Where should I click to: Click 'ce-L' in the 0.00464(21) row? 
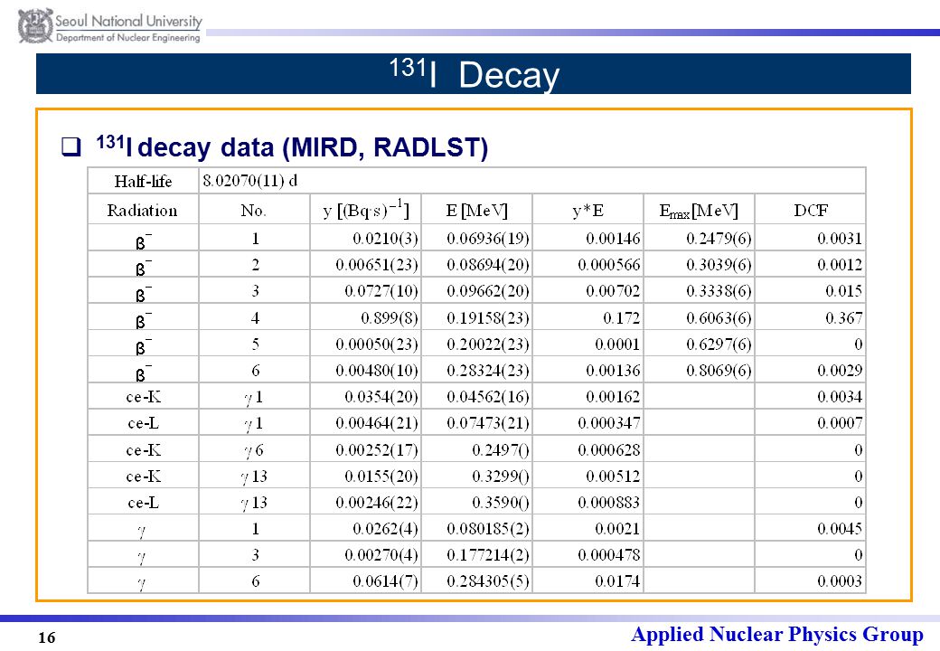[144, 423]
